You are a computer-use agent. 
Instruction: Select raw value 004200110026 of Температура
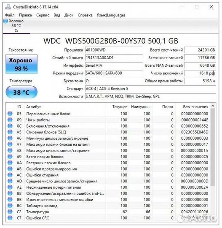point(195,212)
